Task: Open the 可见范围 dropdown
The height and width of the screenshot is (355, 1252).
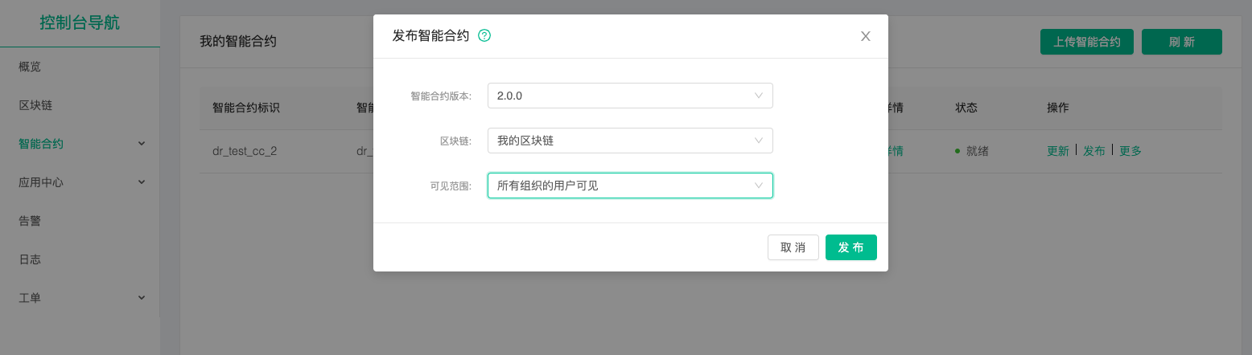Action: point(630,186)
